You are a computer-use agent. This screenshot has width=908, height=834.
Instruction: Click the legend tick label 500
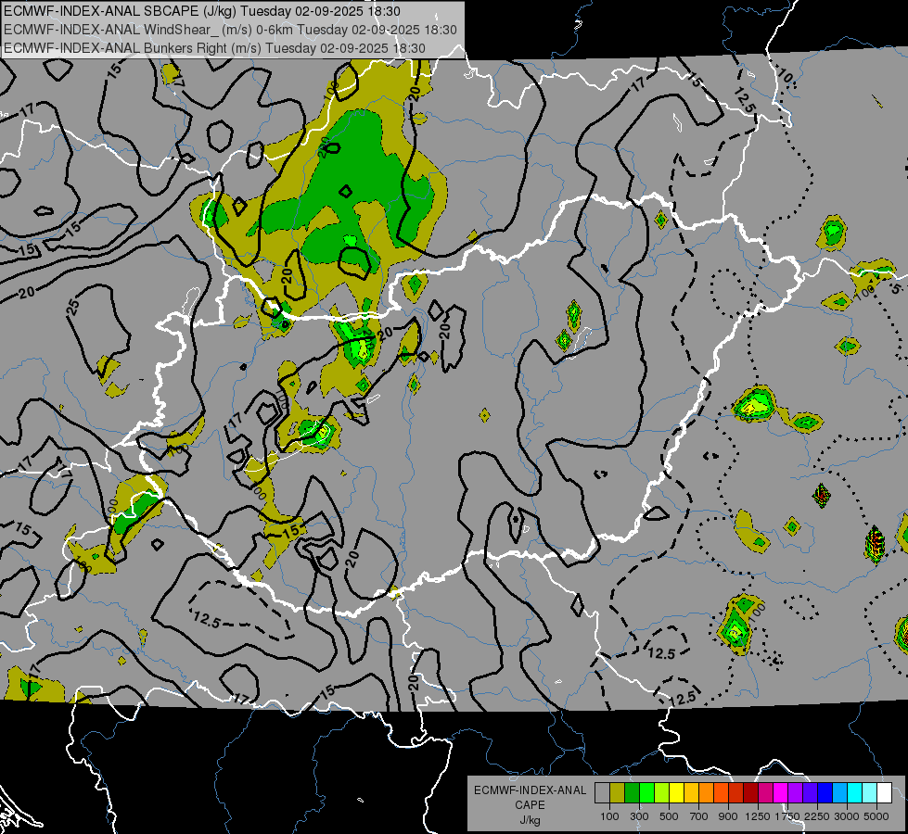click(669, 816)
